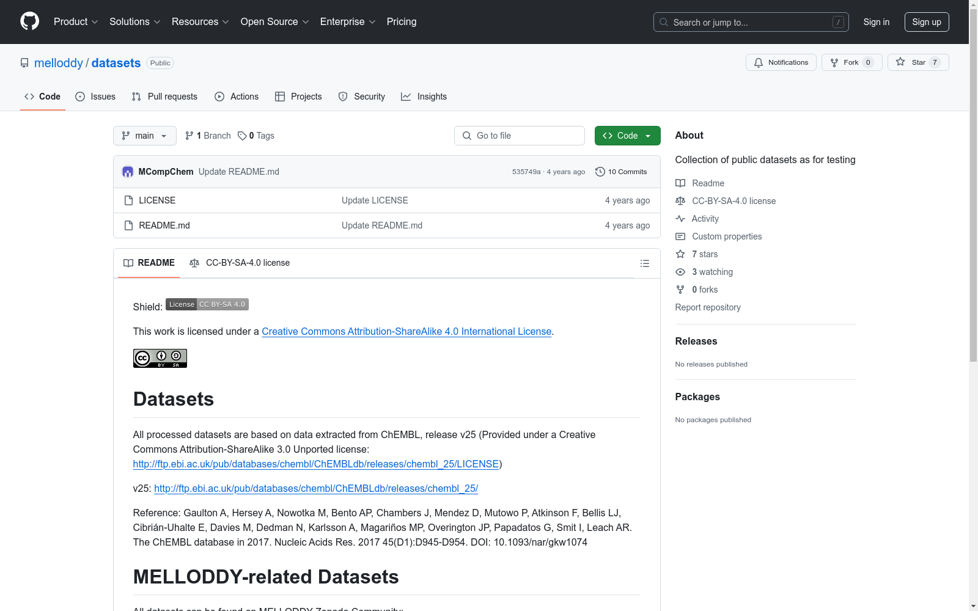Click the Notifications bell button

[x=781, y=62]
